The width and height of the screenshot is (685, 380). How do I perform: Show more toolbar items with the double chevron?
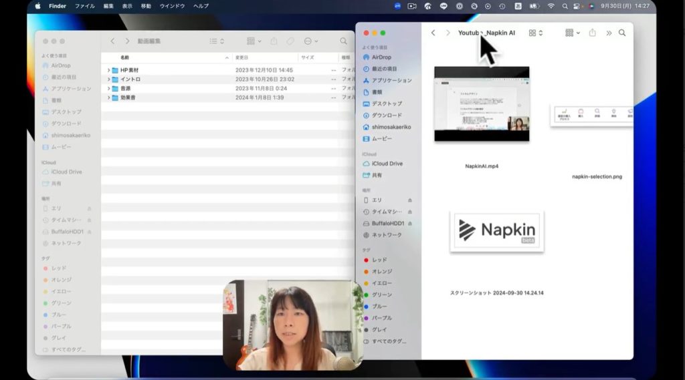609,33
